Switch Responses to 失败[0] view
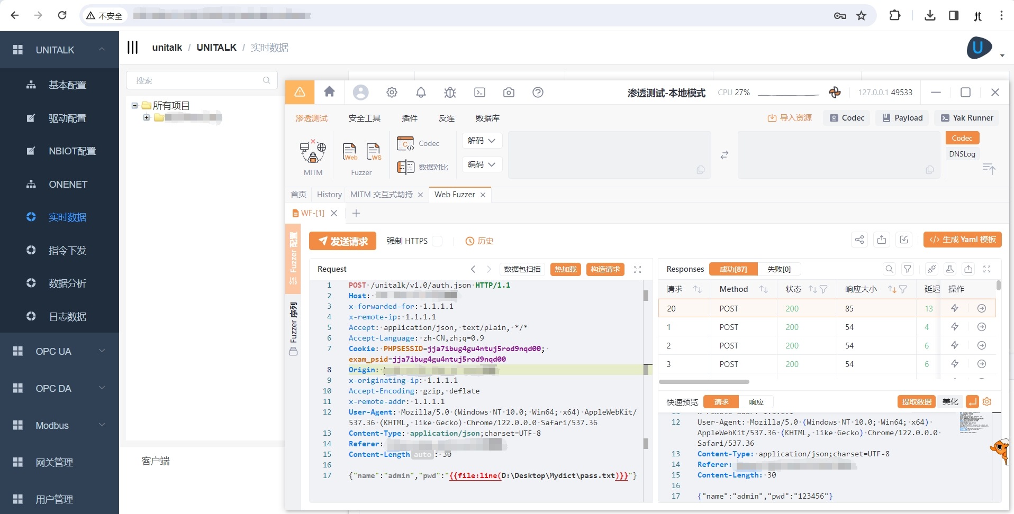Screen dimensions: 1014x514 [779, 269]
